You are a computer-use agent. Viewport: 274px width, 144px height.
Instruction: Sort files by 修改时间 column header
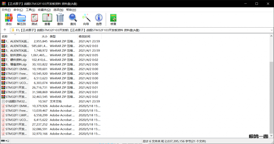(x=84, y=36)
